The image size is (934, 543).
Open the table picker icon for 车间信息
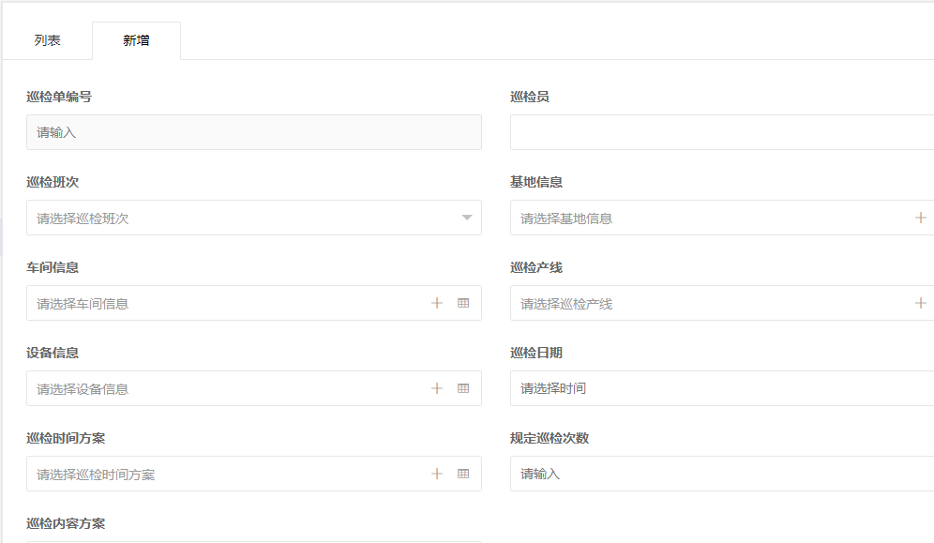click(x=463, y=302)
